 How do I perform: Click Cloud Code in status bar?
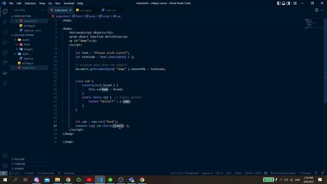(x=46, y=173)
